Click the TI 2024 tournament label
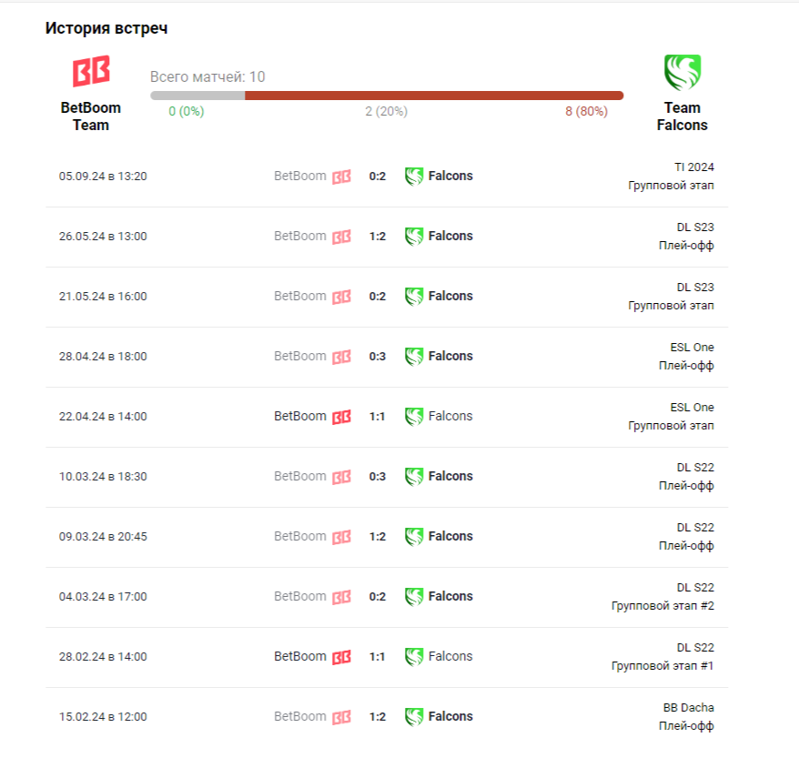 pos(693,167)
